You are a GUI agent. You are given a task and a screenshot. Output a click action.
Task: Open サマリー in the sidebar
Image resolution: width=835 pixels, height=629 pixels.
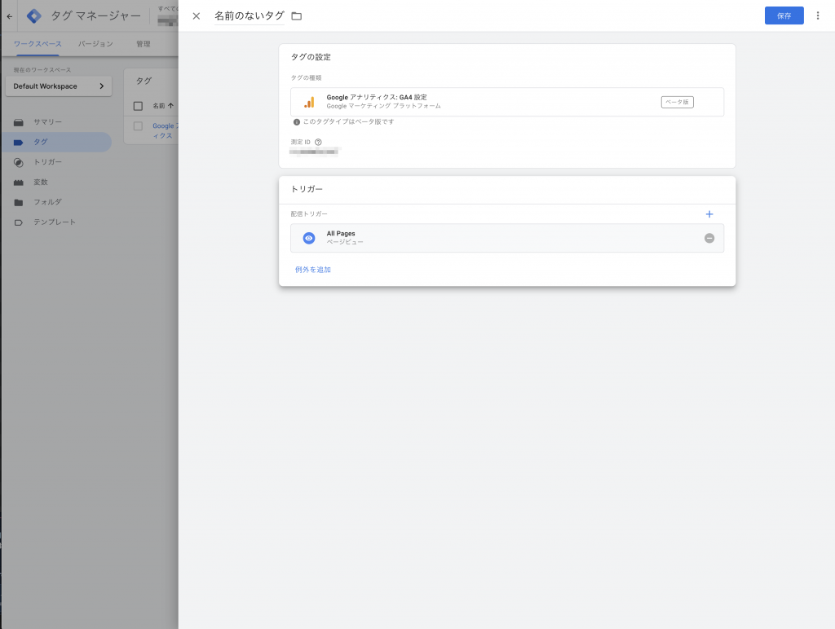56,122
